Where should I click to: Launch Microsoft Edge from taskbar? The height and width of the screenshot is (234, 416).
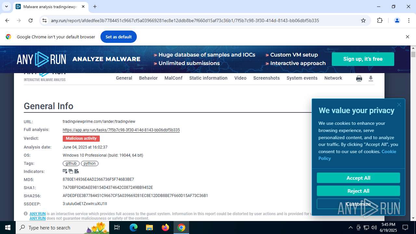tap(134, 227)
